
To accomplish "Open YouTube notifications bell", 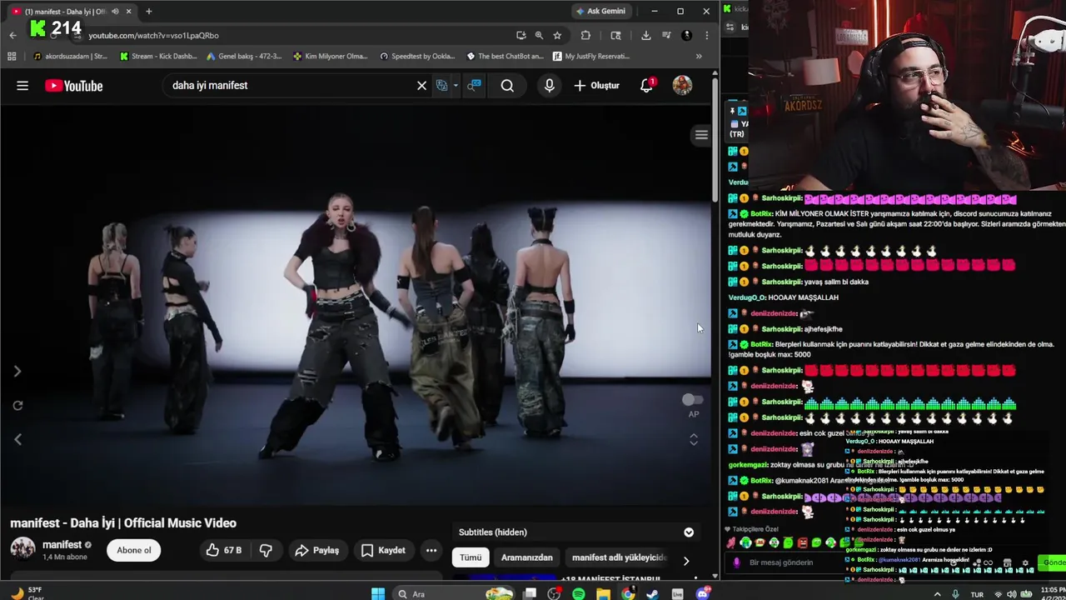I will click(646, 86).
